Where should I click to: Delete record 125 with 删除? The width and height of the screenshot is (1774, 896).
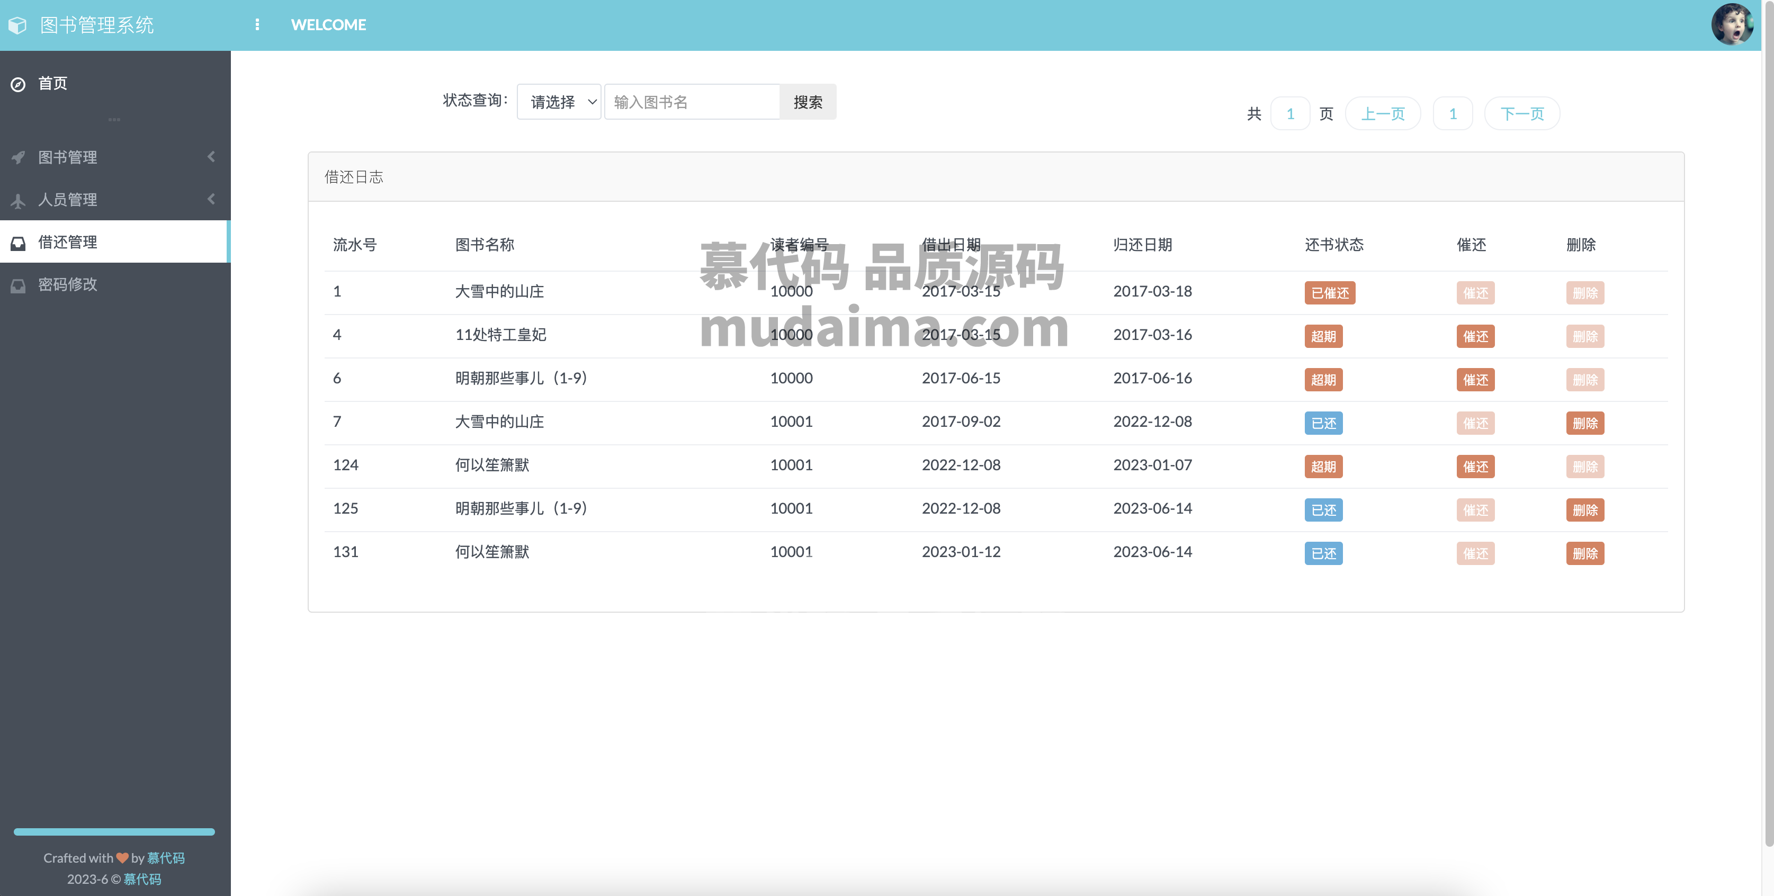click(x=1584, y=509)
